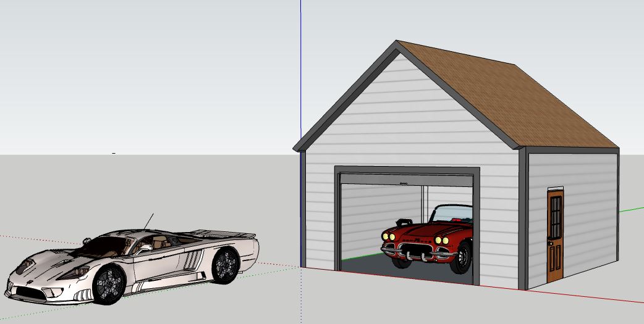This screenshot has height=324, width=644.
Task: Click the blue vertical axis line
Action: [x=301, y=62]
